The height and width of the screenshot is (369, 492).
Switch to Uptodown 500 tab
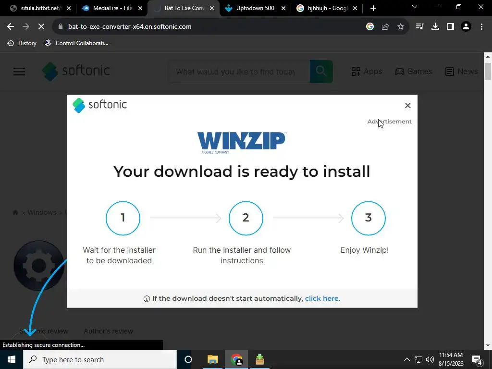tap(251, 8)
